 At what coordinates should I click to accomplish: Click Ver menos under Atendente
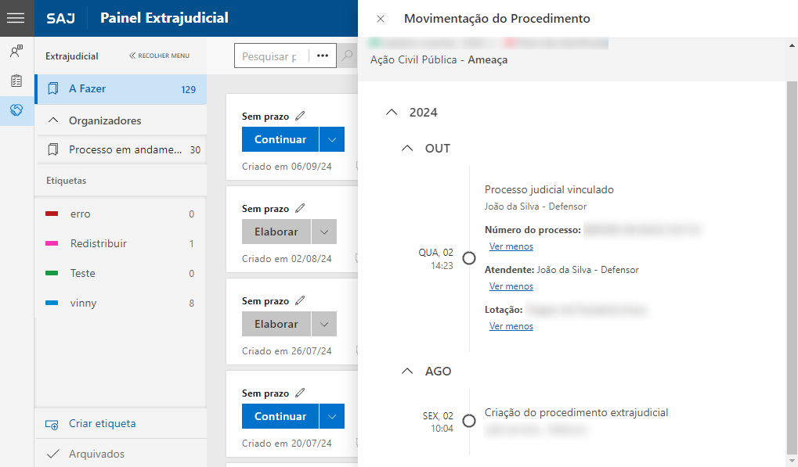tap(511, 286)
